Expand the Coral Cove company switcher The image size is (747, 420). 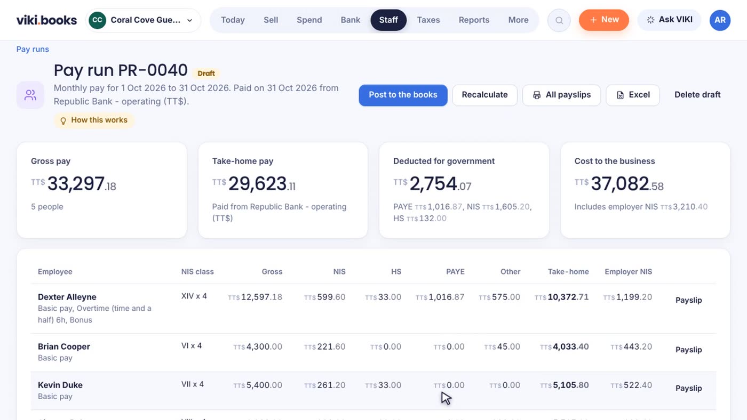[x=144, y=20]
